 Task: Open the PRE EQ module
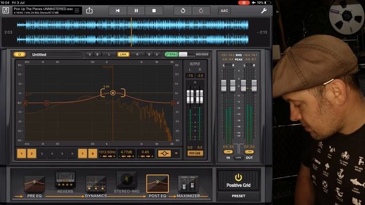tap(34, 187)
